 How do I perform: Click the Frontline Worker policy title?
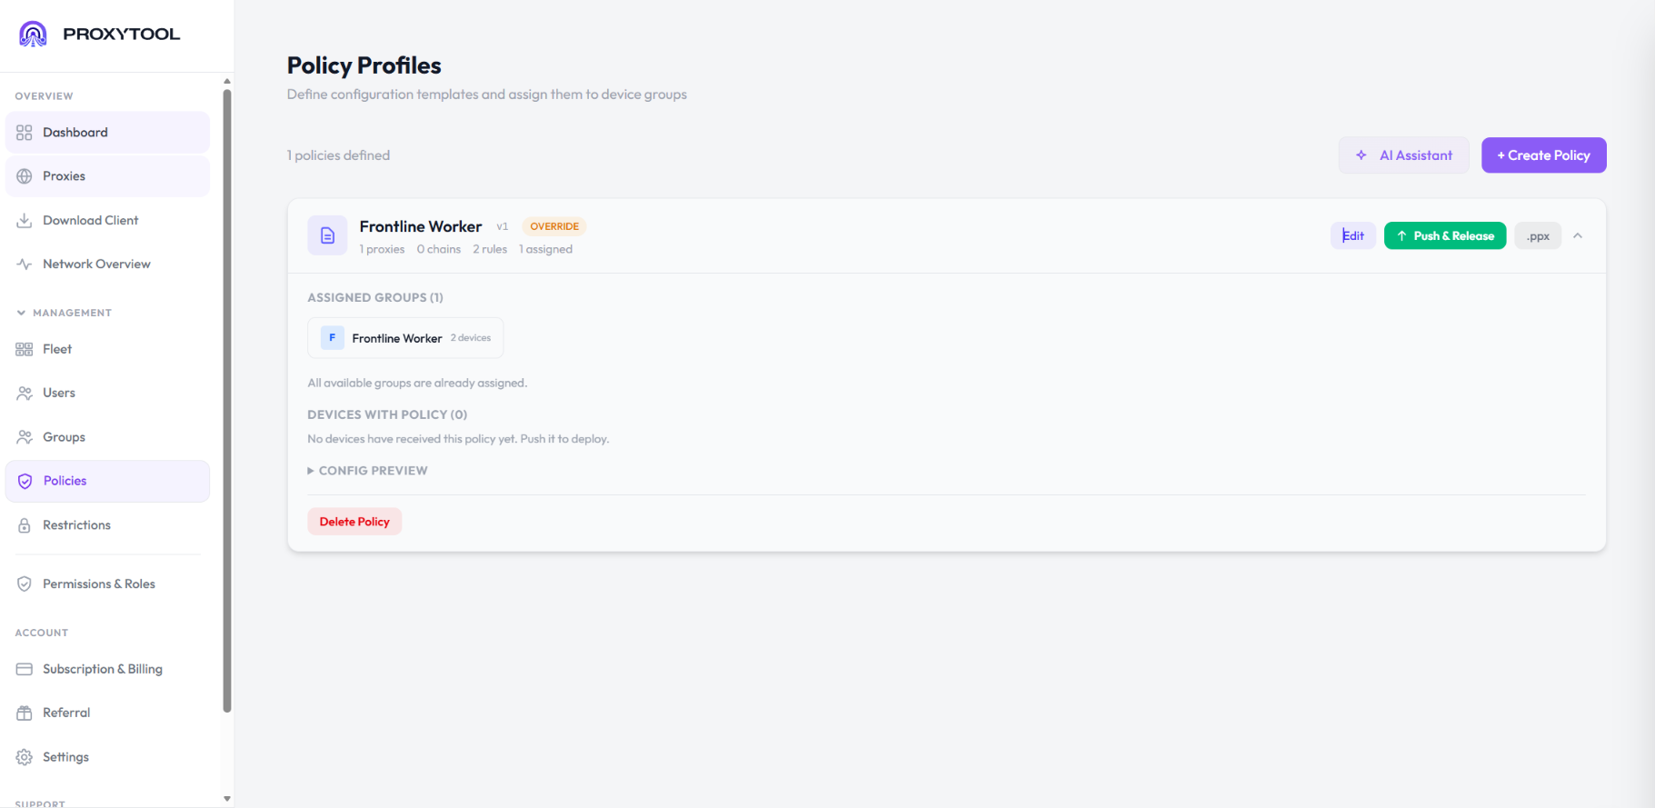(421, 226)
